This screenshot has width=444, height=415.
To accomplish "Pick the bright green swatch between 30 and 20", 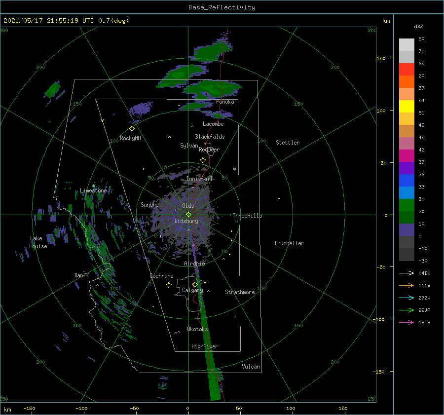I will [407, 205].
